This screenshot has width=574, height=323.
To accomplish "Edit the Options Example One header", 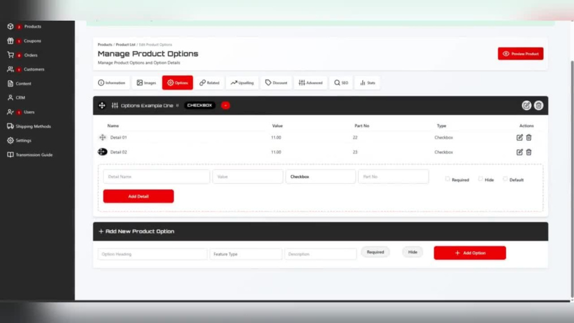I will (x=526, y=106).
